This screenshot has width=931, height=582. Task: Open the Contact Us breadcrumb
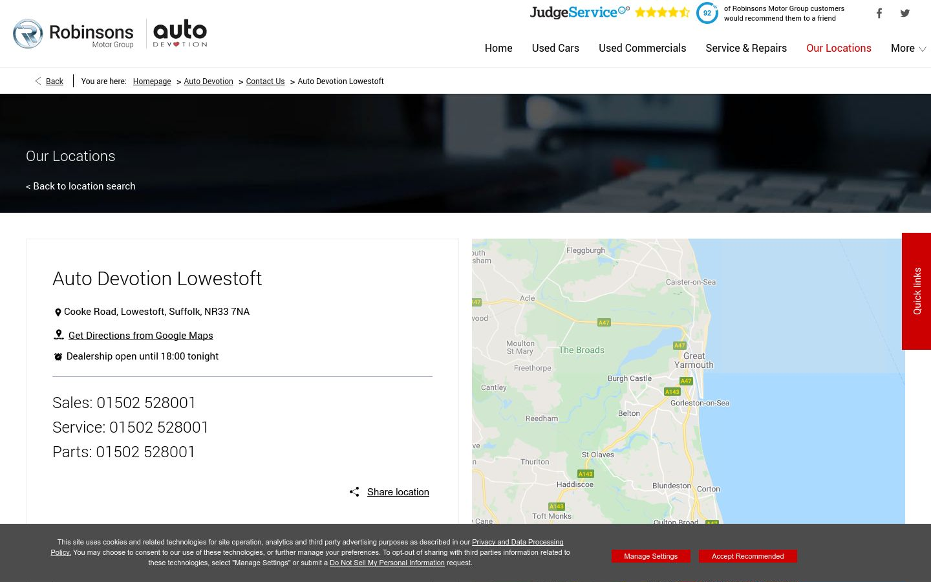pos(265,81)
